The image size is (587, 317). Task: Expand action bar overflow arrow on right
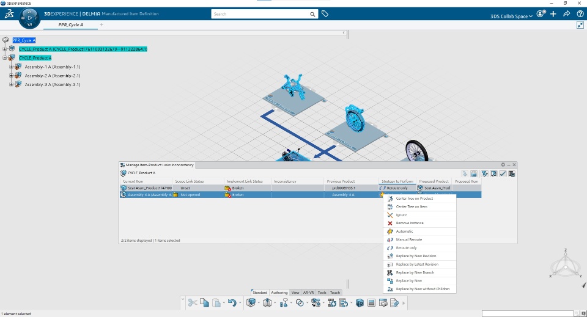coord(404,303)
